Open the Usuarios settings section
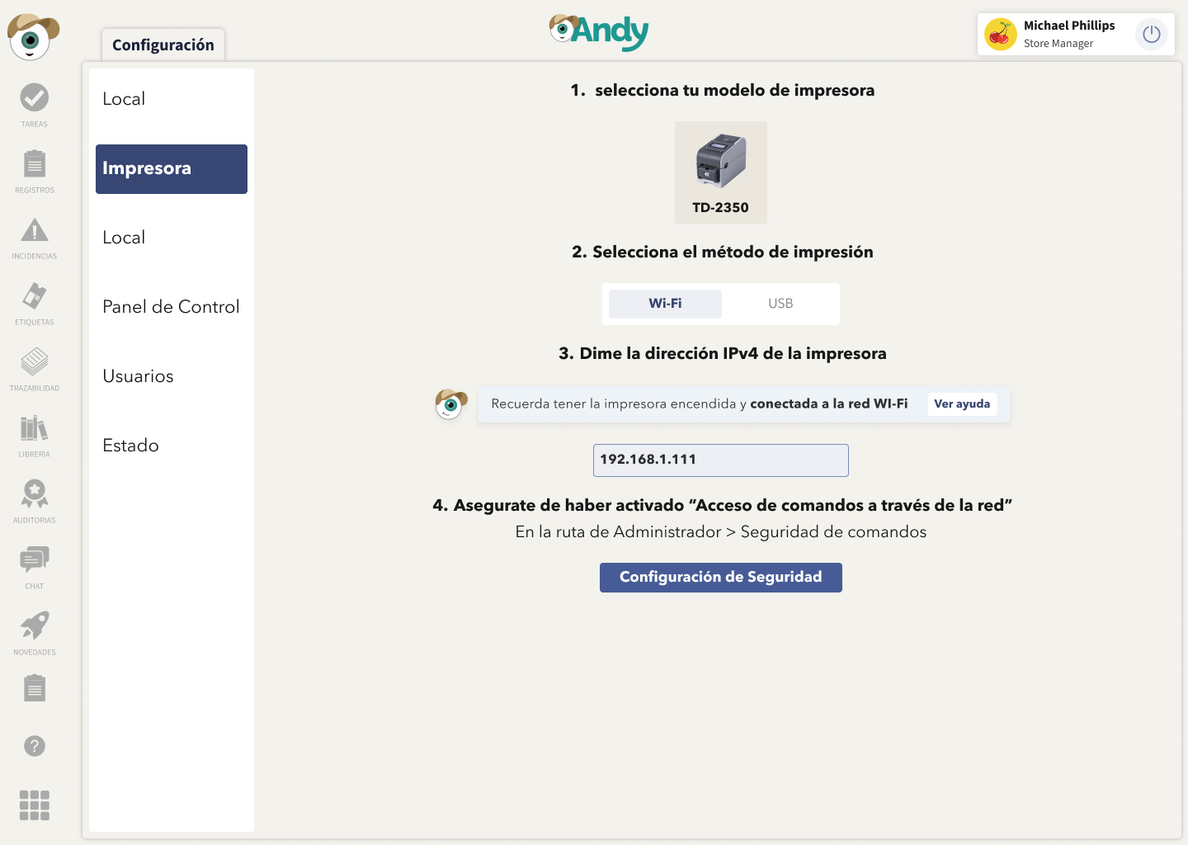 (172, 376)
